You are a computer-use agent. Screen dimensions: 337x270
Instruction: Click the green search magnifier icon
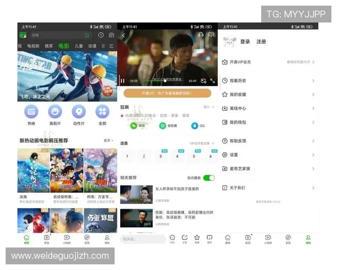[x=87, y=35]
